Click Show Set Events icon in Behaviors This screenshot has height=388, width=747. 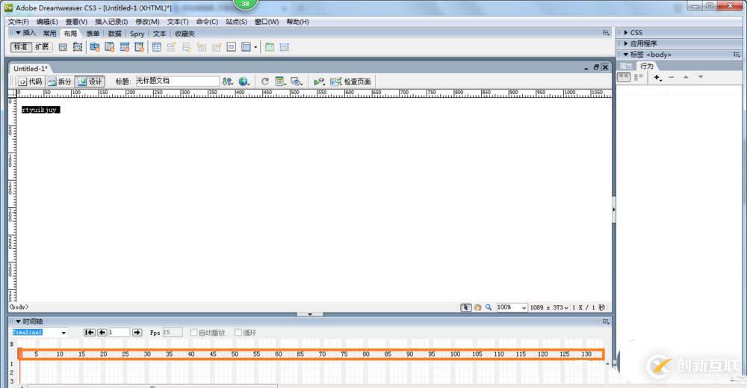click(x=624, y=77)
